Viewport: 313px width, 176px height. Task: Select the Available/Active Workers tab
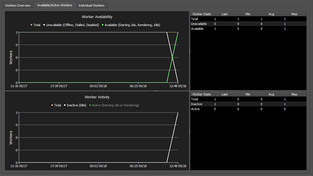(x=55, y=5)
